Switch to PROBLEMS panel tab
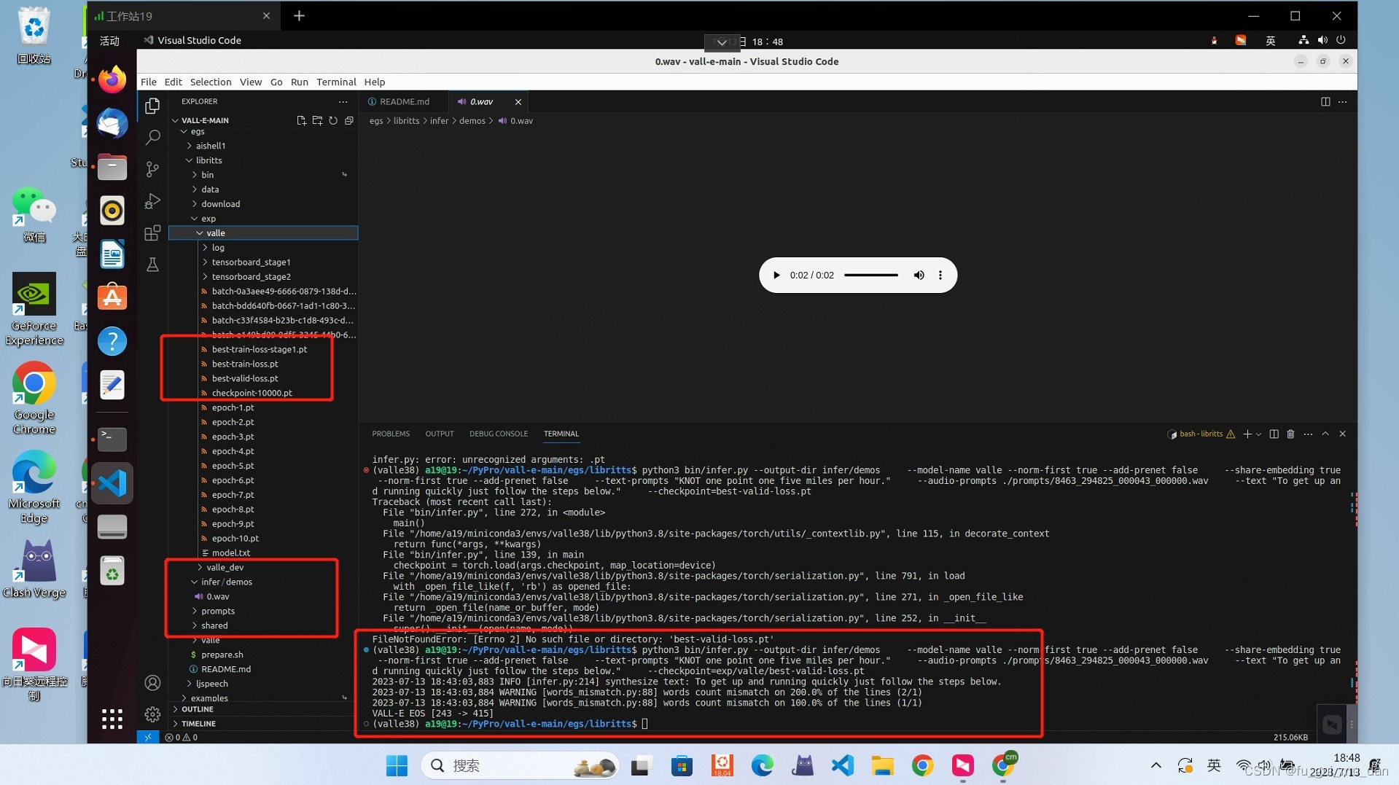Screen dimensions: 1399x785 coord(391,434)
